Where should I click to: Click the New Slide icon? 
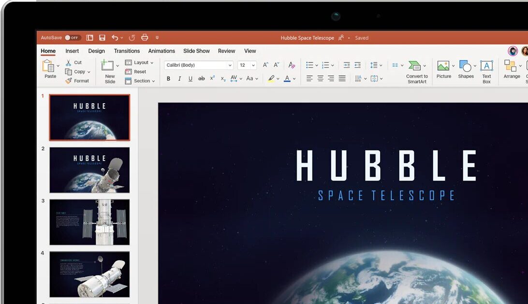pos(107,65)
